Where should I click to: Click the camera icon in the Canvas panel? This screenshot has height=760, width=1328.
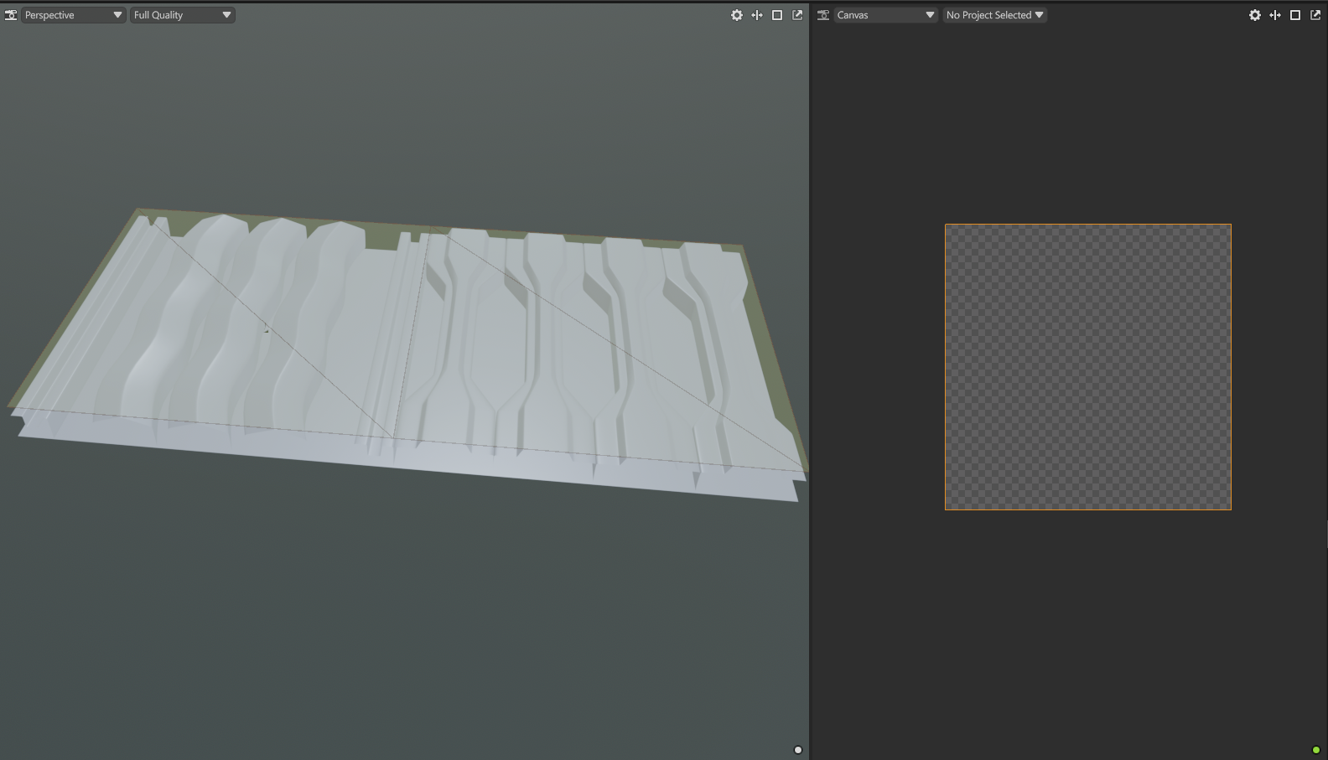click(823, 15)
